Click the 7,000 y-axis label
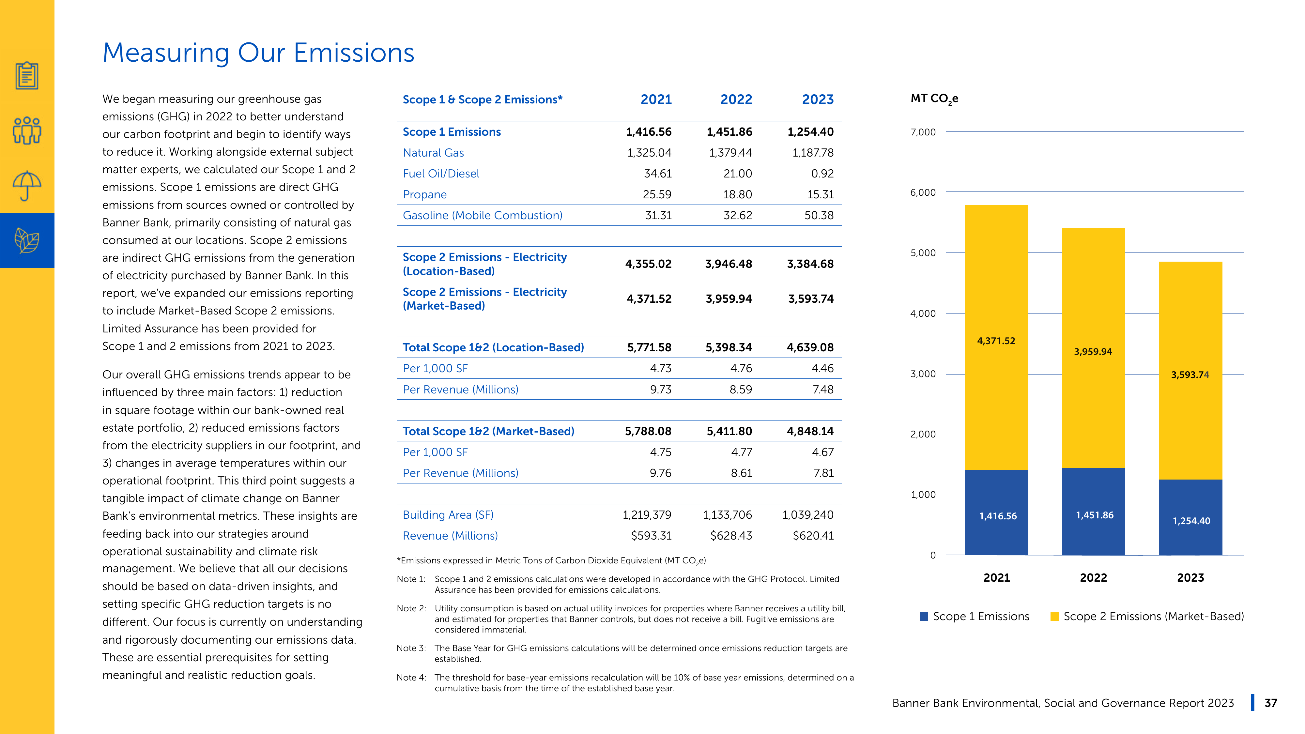1305x734 pixels. 923,132
